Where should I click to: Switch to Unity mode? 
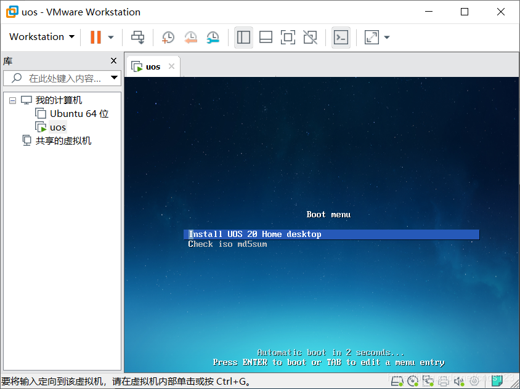(310, 37)
